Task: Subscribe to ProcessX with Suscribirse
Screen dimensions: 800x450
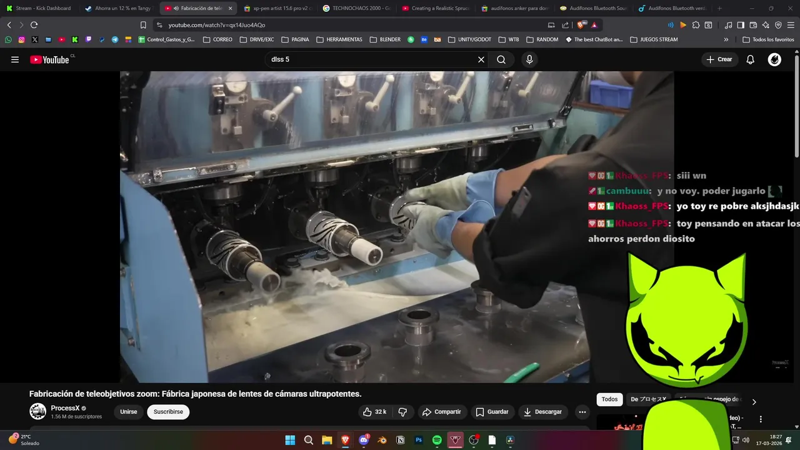Action: point(168,412)
